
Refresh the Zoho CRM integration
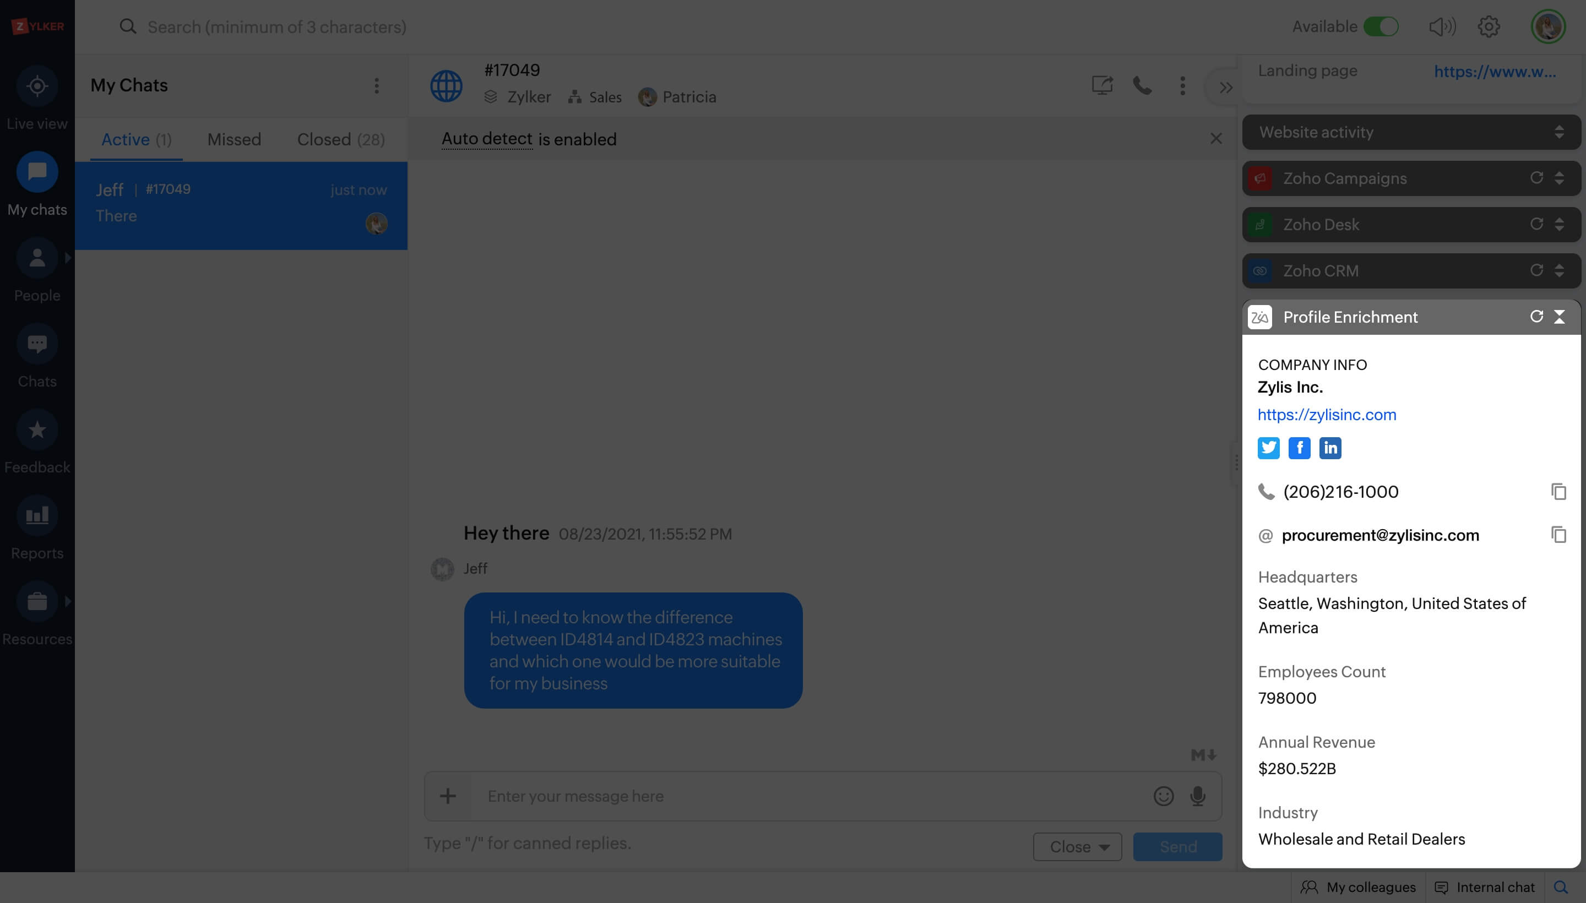(1536, 271)
